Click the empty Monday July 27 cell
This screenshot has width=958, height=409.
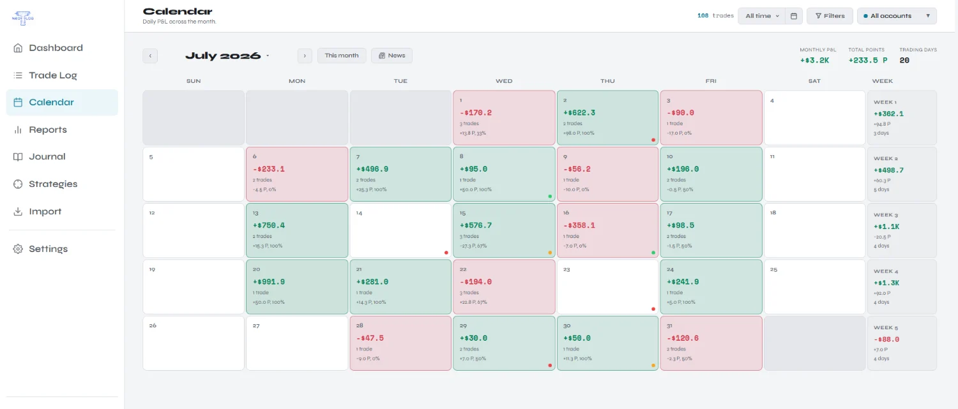pyautogui.click(x=297, y=343)
